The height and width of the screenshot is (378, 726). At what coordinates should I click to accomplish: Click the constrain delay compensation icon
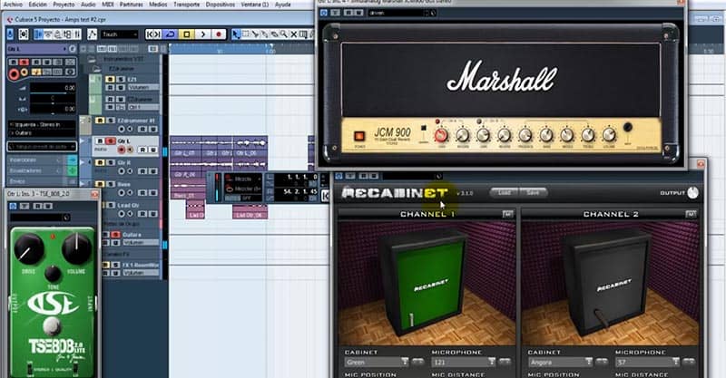pos(24,34)
